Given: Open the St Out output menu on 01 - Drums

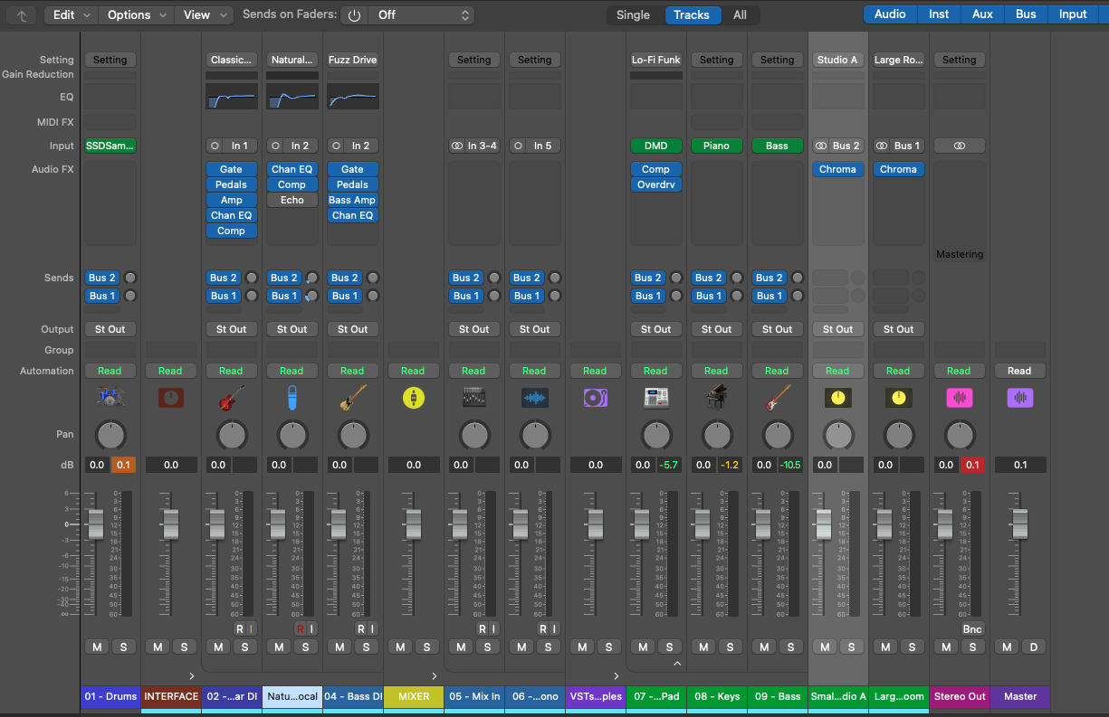Looking at the screenshot, I should coord(110,329).
